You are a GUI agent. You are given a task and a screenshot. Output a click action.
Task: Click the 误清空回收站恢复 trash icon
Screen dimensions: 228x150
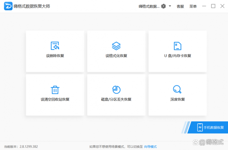[x=55, y=90]
